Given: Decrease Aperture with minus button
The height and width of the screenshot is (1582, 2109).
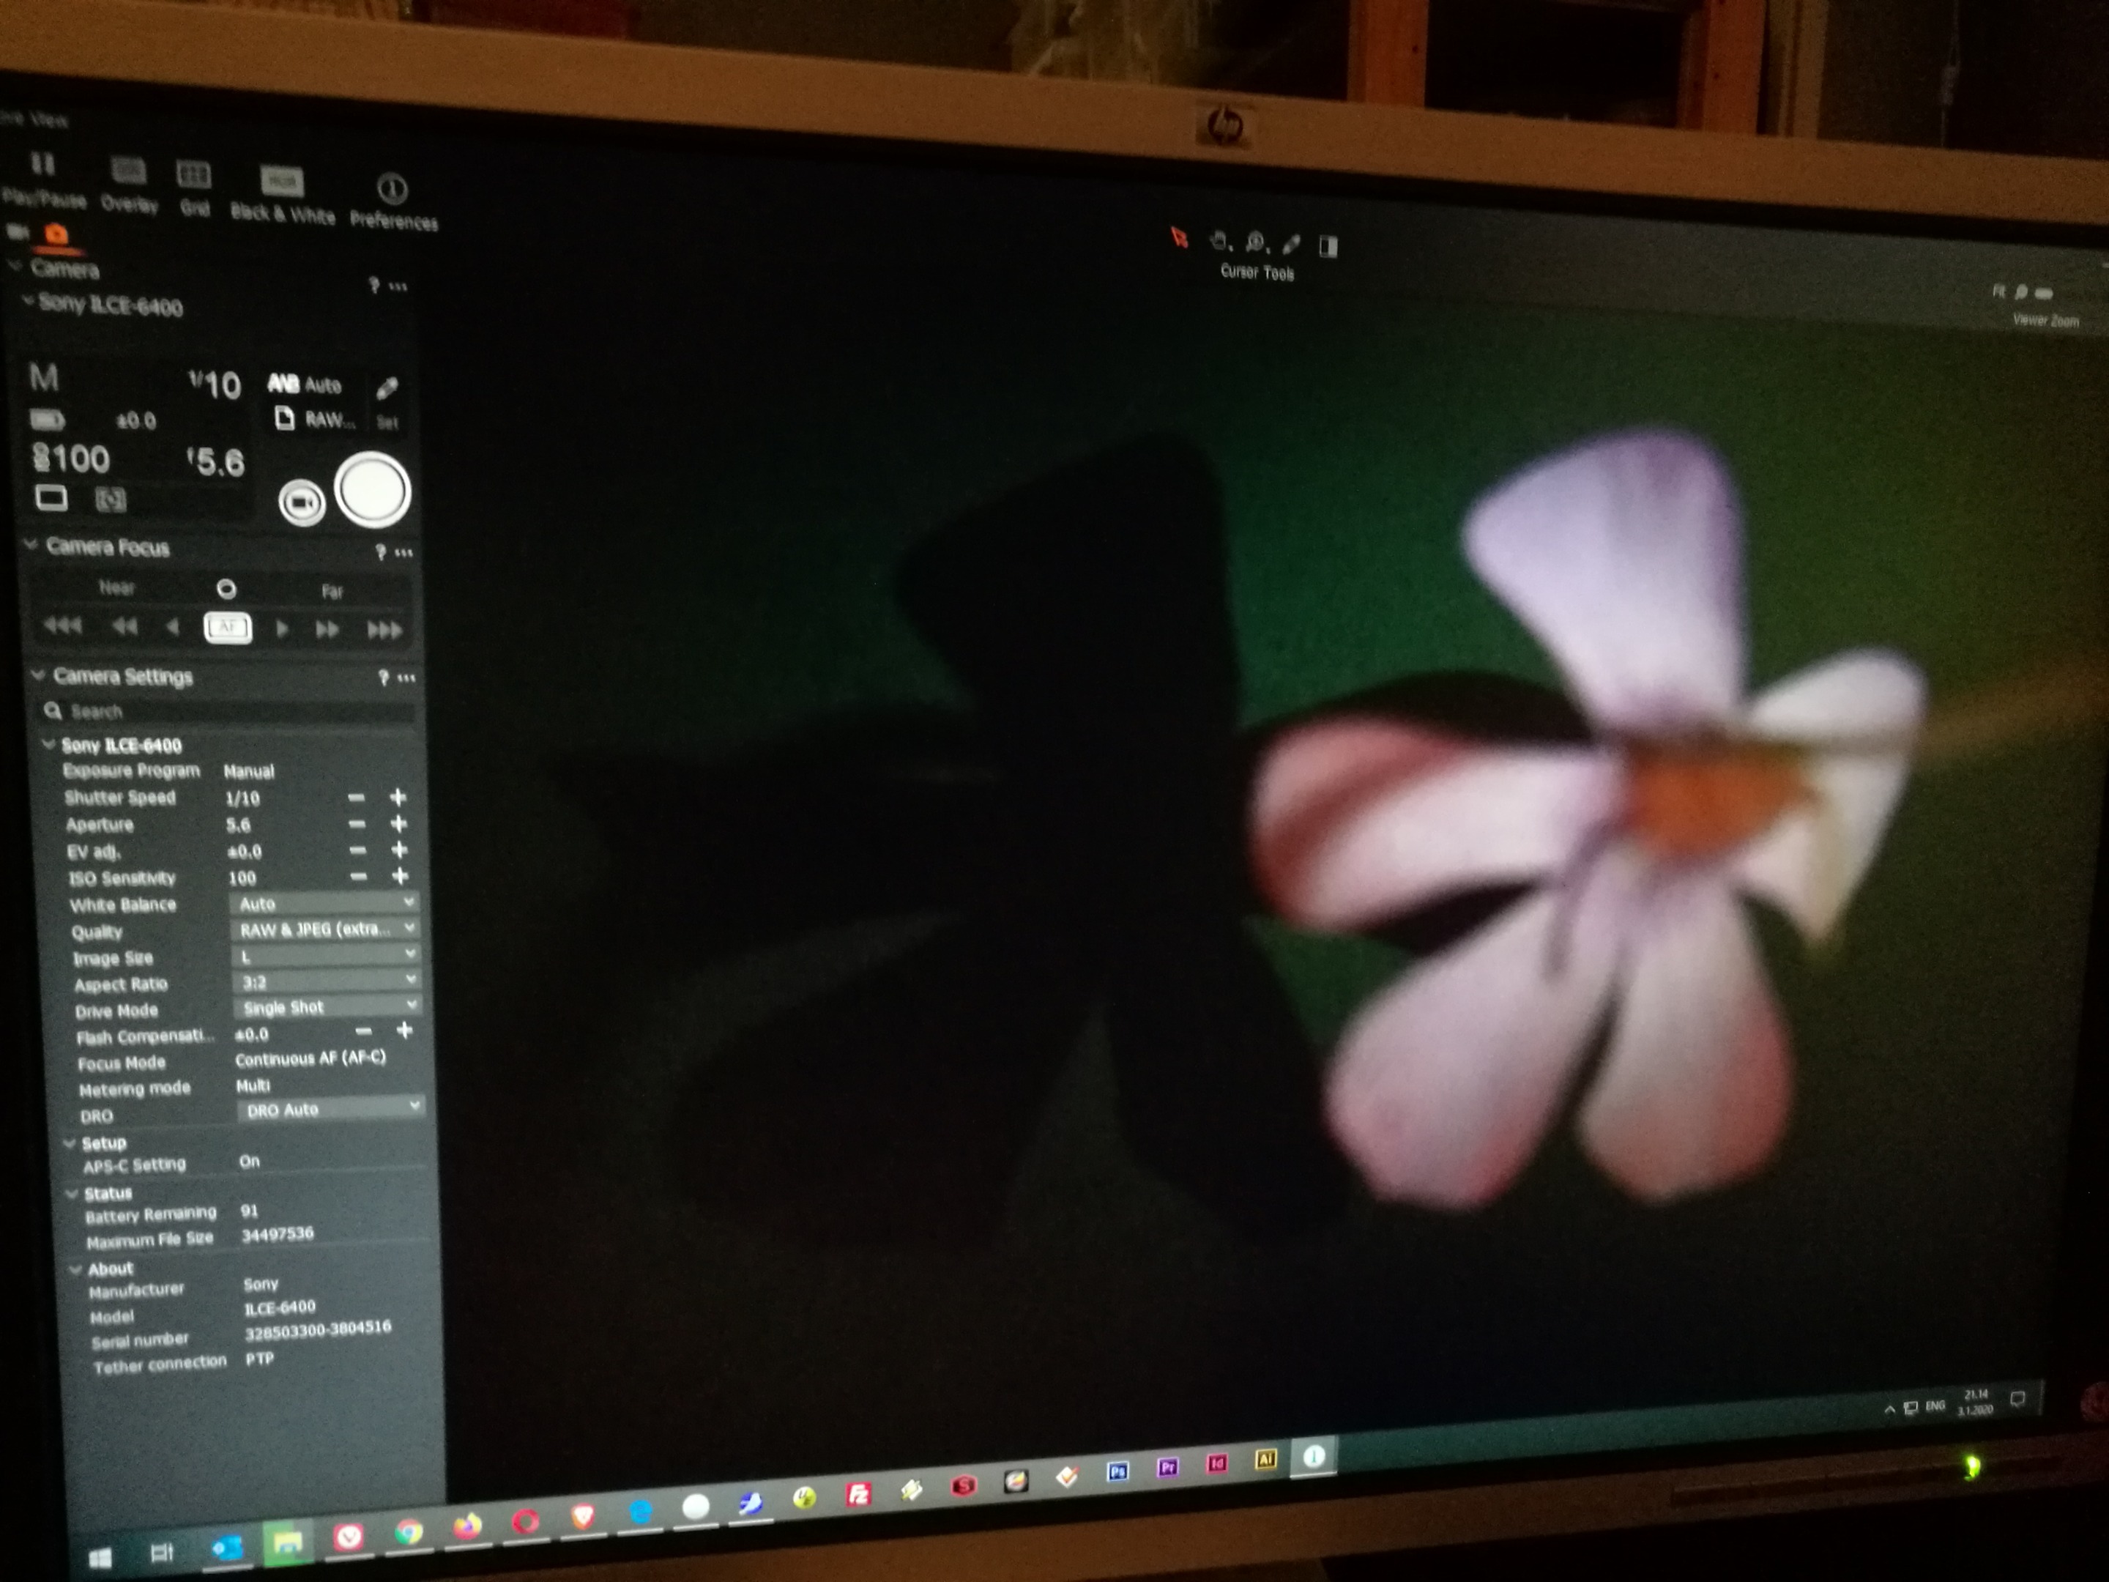Looking at the screenshot, I should [357, 824].
